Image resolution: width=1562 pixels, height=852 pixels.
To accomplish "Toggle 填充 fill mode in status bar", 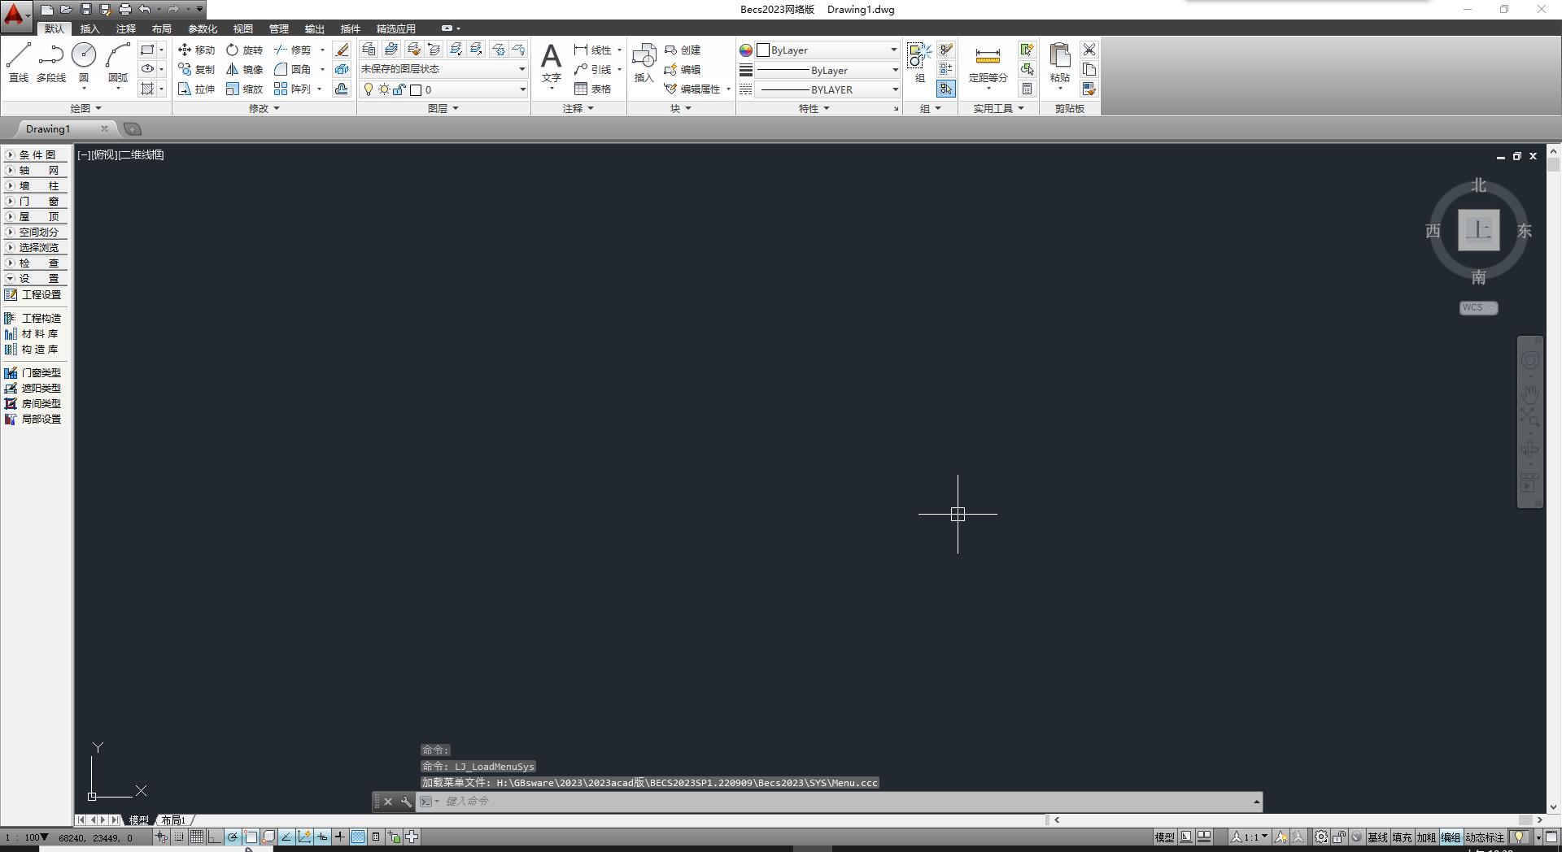I will pyautogui.click(x=1402, y=837).
